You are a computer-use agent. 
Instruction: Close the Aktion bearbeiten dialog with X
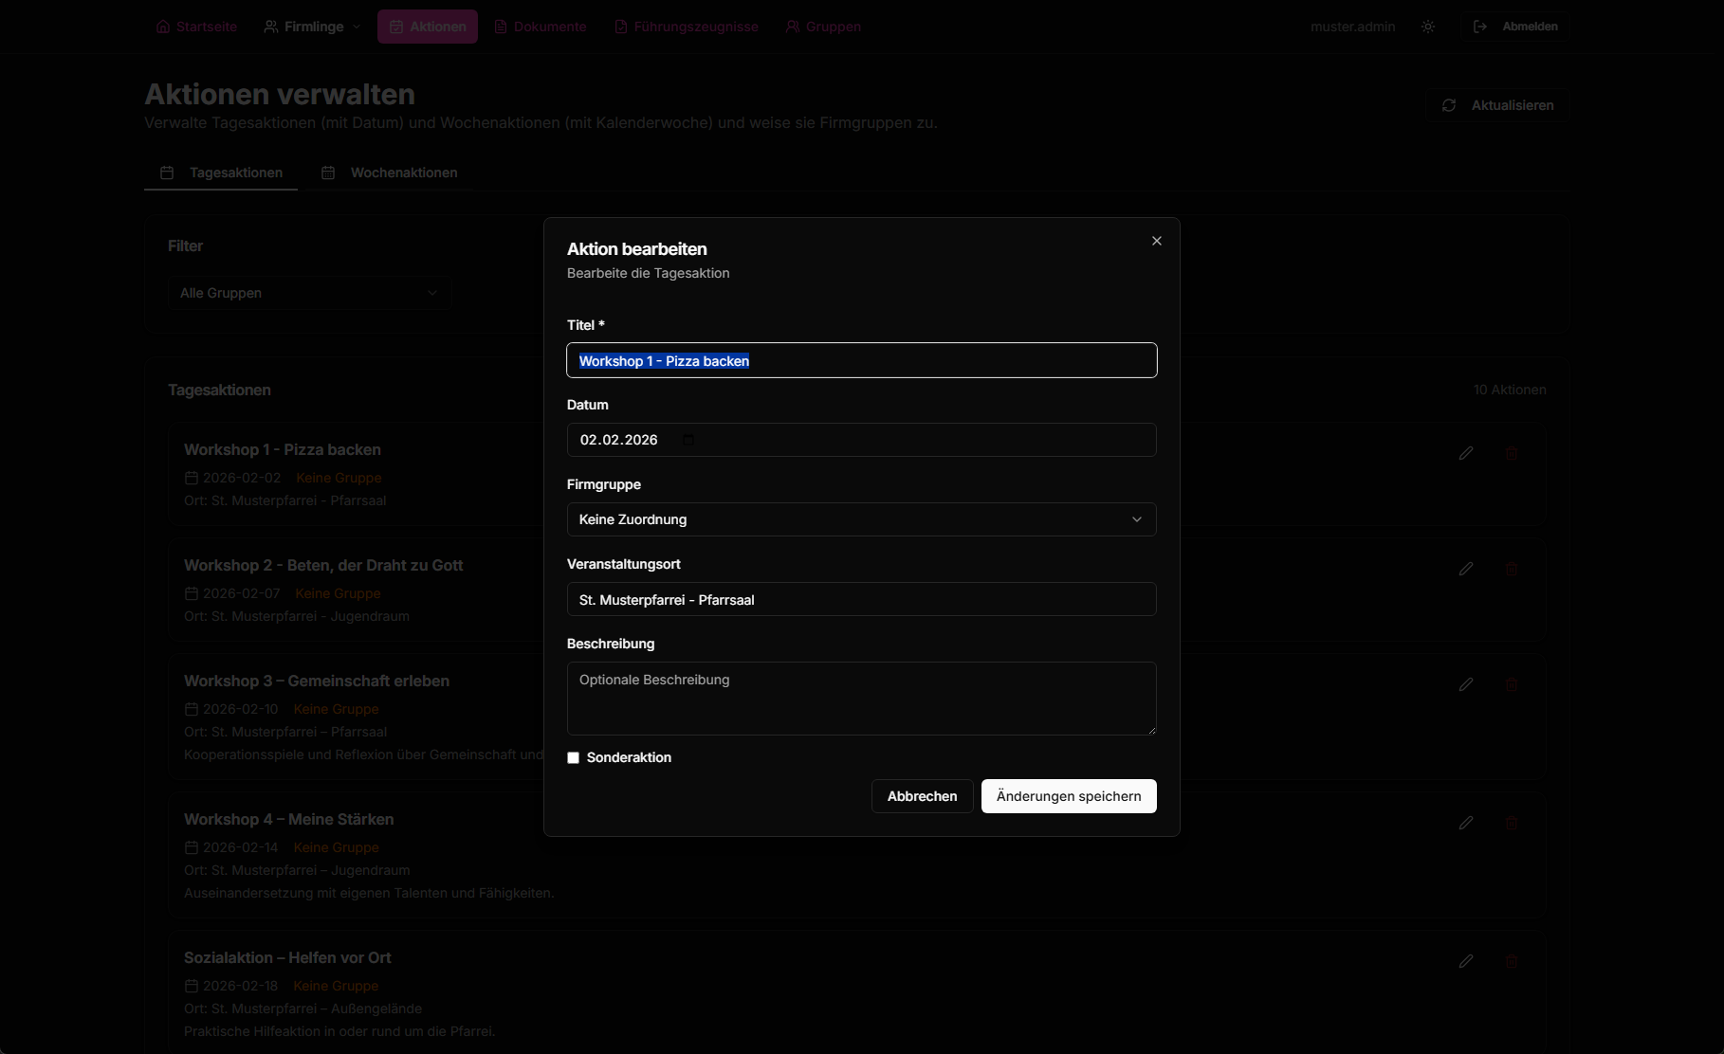click(x=1156, y=241)
